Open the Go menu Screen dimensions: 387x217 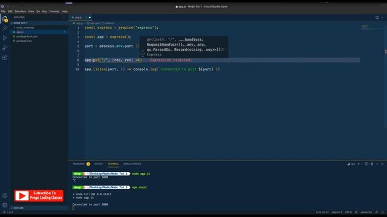click(x=38, y=11)
